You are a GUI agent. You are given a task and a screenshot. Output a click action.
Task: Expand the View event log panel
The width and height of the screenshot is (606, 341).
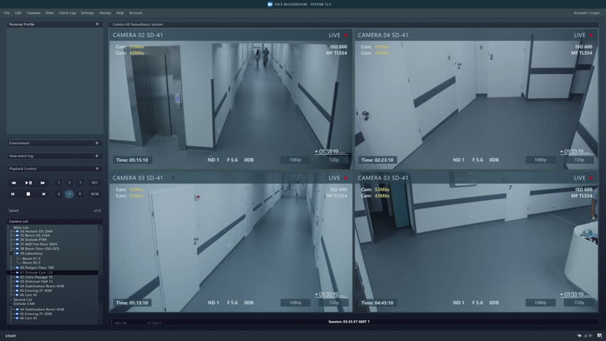click(x=97, y=156)
